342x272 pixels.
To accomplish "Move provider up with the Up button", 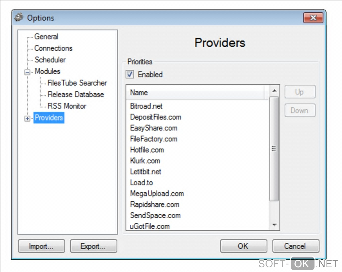I will [x=300, y=92].
